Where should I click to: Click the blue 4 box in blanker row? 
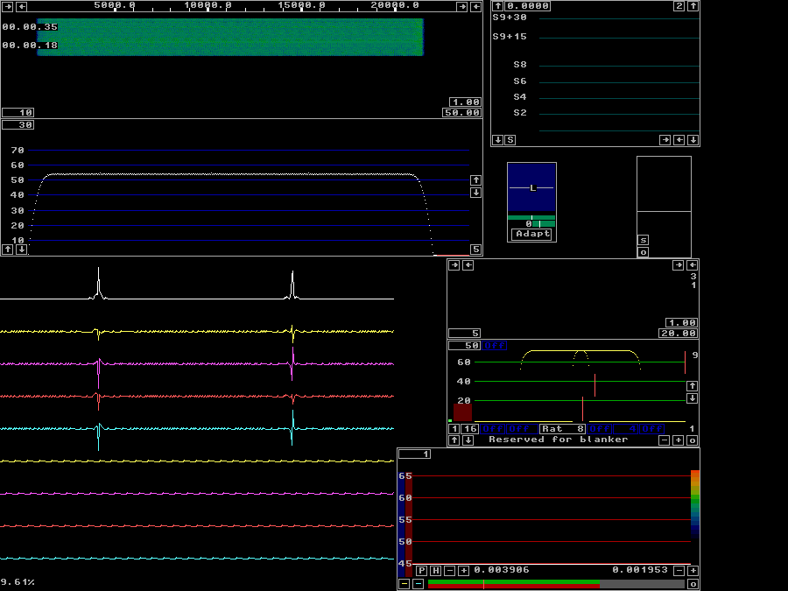626,429
